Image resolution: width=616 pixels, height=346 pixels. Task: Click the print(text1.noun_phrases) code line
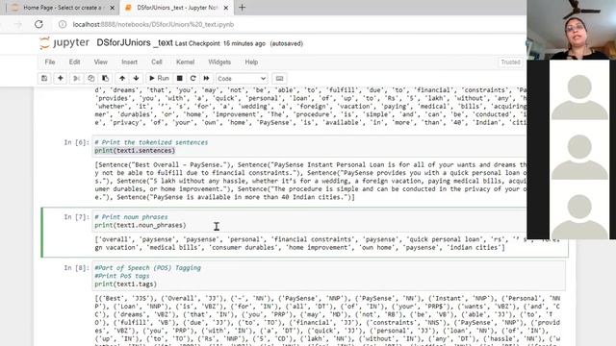[141, 225]
